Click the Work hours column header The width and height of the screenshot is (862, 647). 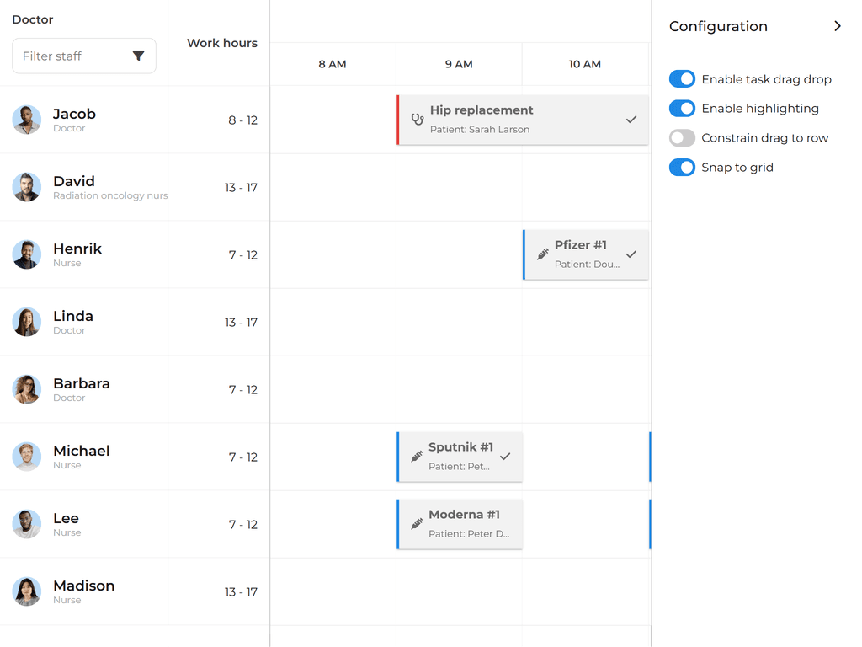[221, 43]
